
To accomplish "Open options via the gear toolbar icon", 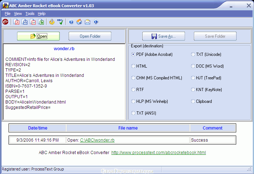I will pyautogui.click(x=52, y=22).
